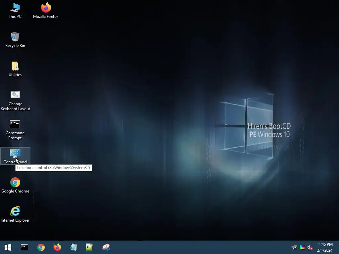Image resolution: width=339 pixels, height=254 pixels.
Task: Launch Firefox from the taskbar
Action: pos(57,247)
